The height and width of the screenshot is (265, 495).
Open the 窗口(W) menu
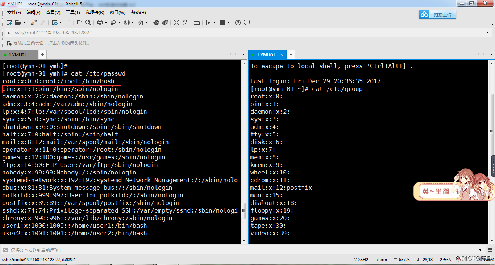pyautogui.click(x=117, y=13)
